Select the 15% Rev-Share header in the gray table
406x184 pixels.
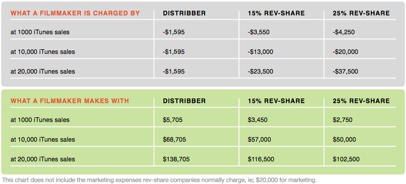276,13
